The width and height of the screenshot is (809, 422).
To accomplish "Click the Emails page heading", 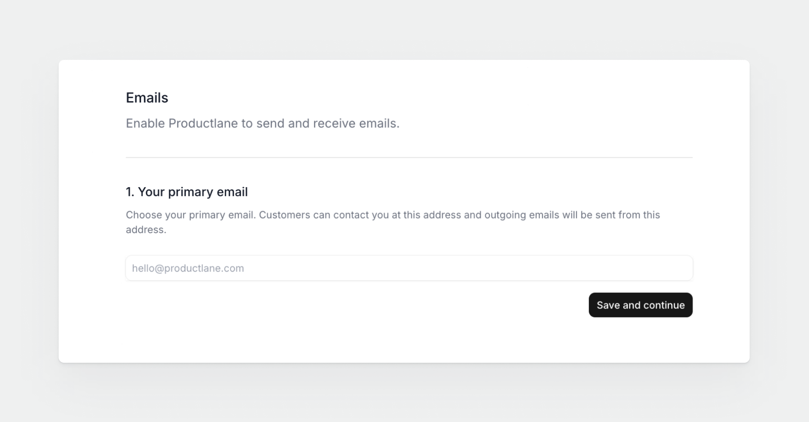I will click(147, 98).
